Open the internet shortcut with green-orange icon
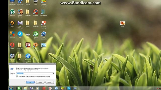Viewport: 161px width, 90px height. pos(44,3)
